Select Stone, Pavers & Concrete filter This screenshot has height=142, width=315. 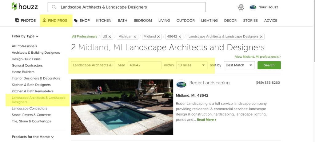31,115
